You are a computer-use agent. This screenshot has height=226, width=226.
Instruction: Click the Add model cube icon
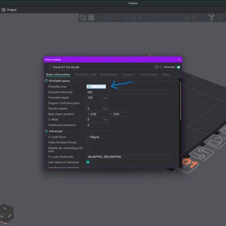83,18
